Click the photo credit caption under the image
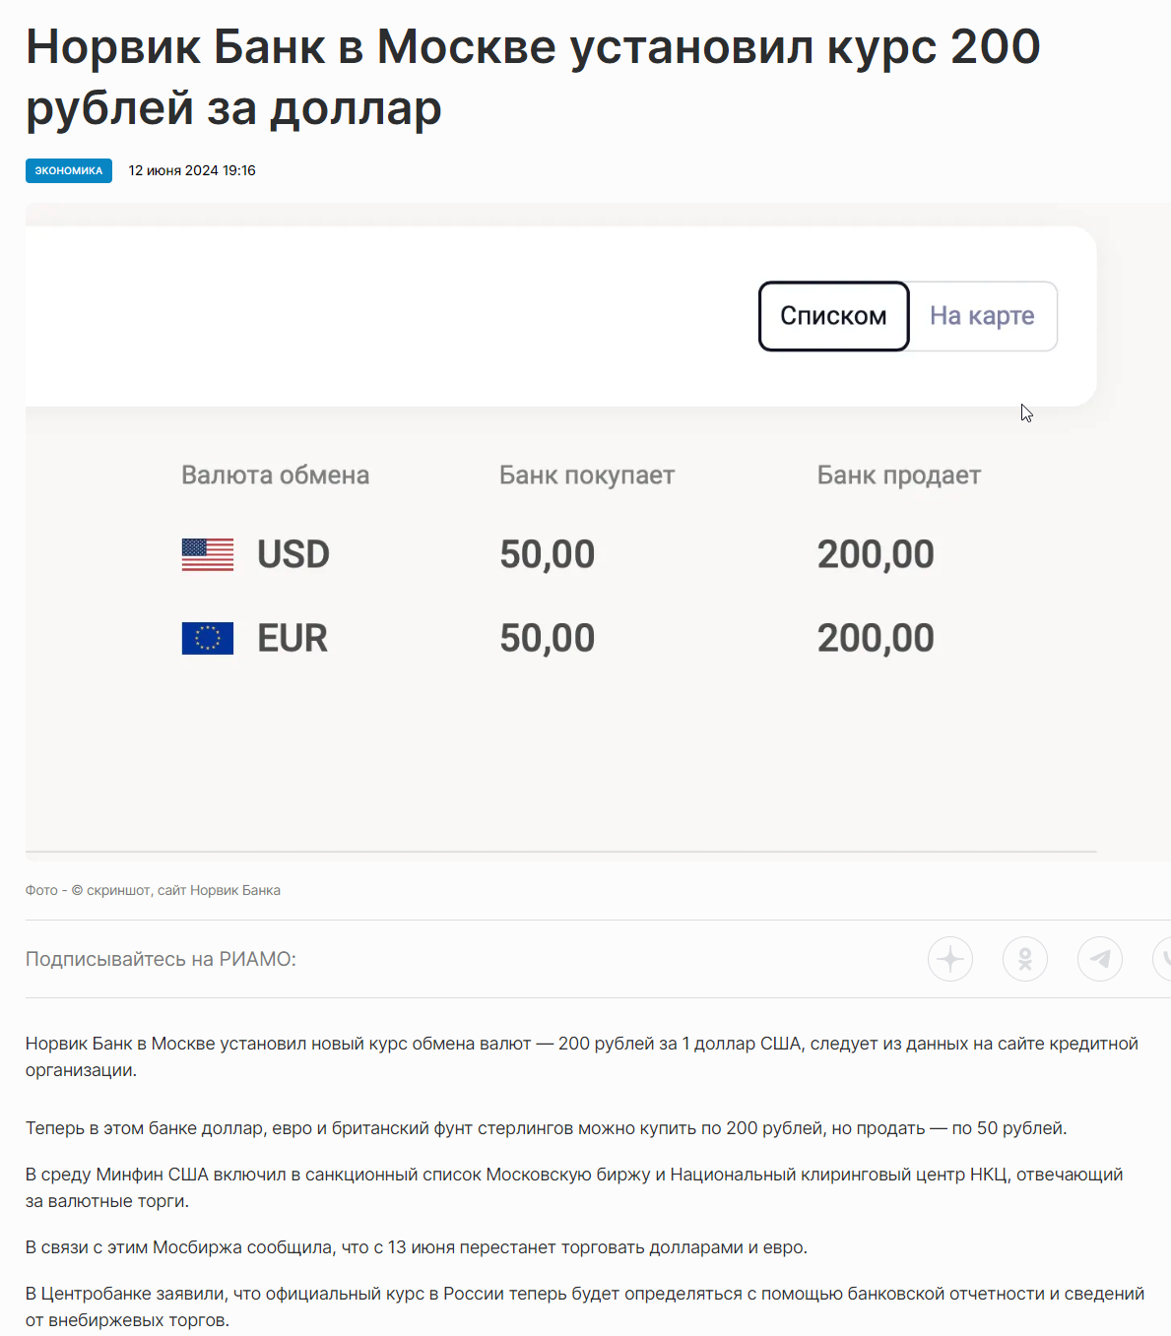The width and height of the screenshot is (1171, 1336). 153,890
